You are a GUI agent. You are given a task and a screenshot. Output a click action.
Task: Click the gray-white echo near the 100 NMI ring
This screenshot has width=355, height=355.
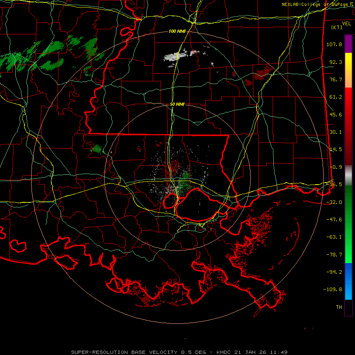click(x=176, y=56)
